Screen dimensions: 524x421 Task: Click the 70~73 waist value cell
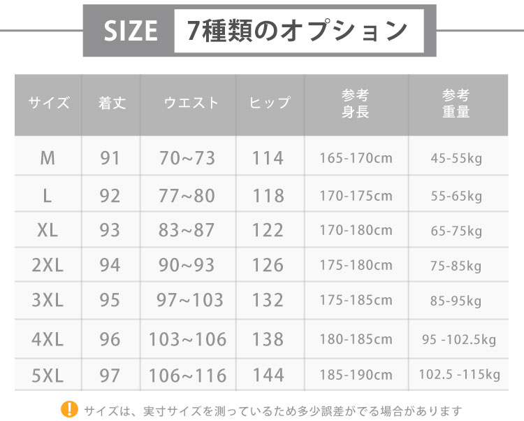click(x=187, y=158)
